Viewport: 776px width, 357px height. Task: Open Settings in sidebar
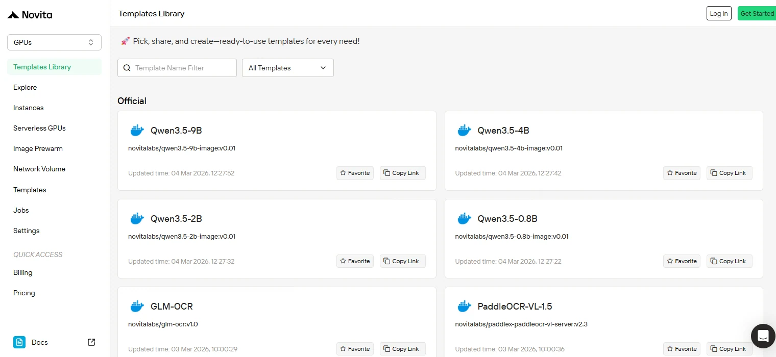coord(27,231)
